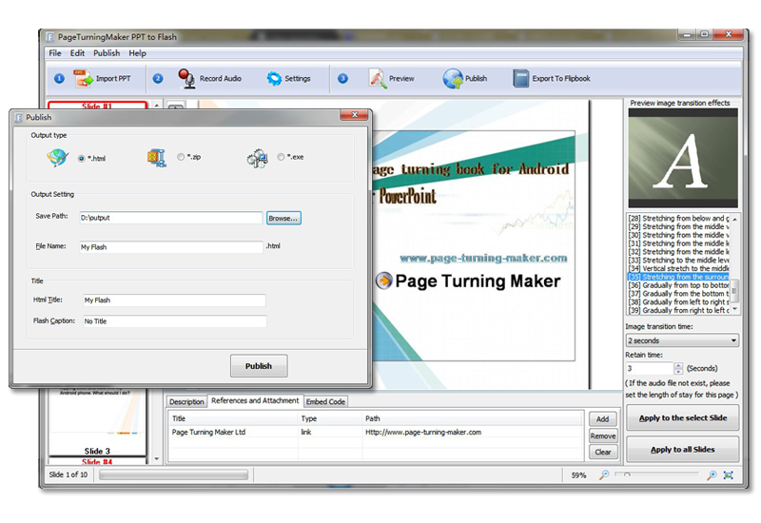The height and width of the screenshot is (523, 761).
Task: Click Apply to the select Slide button
Action: coord(682,417)
